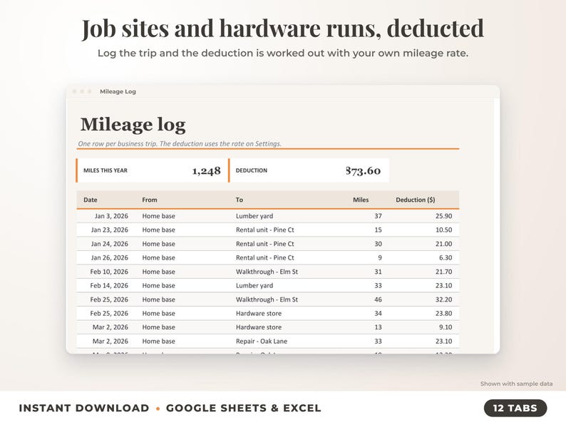Click the Miles column header
566x425 pixels.
tap(361, 200)
